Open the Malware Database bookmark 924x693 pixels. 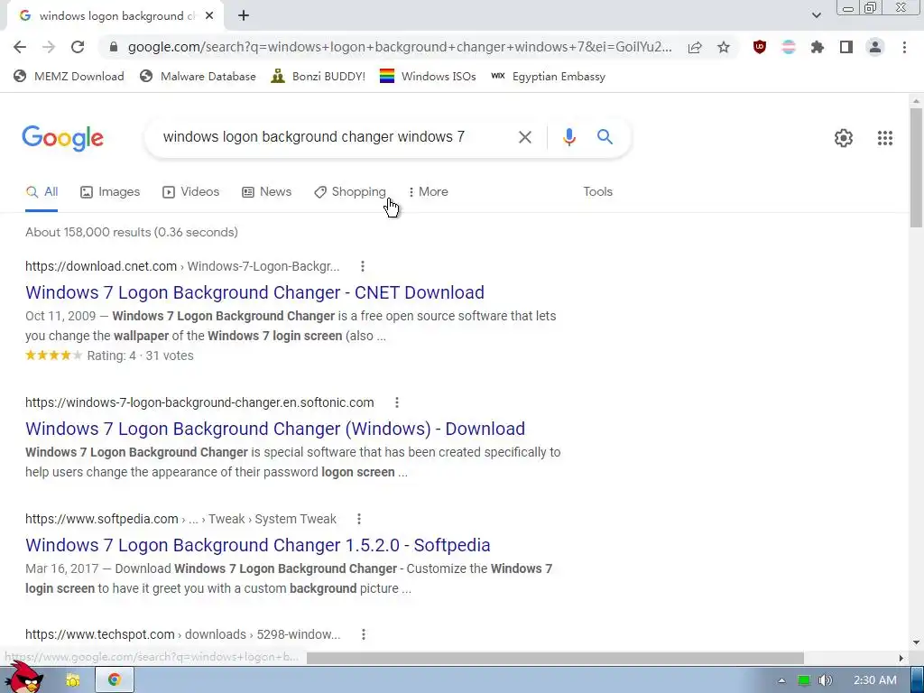(198, 76)
